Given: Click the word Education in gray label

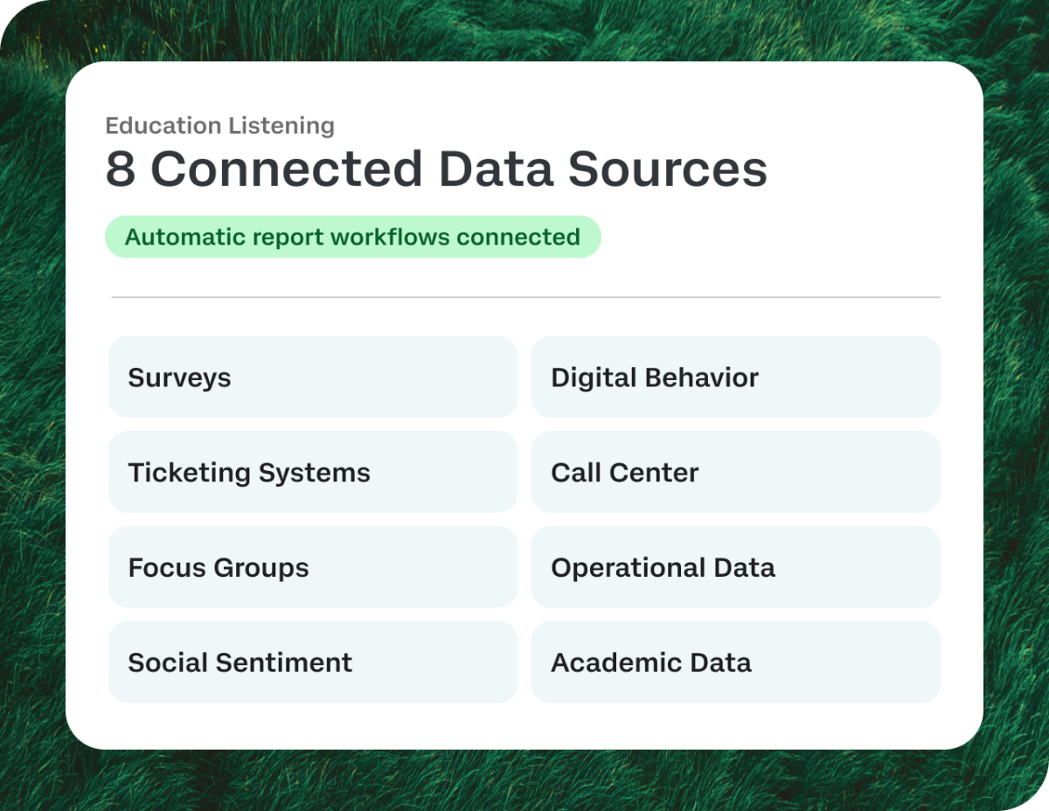Looking at the screenshot, I should click(x=163, y=126).
